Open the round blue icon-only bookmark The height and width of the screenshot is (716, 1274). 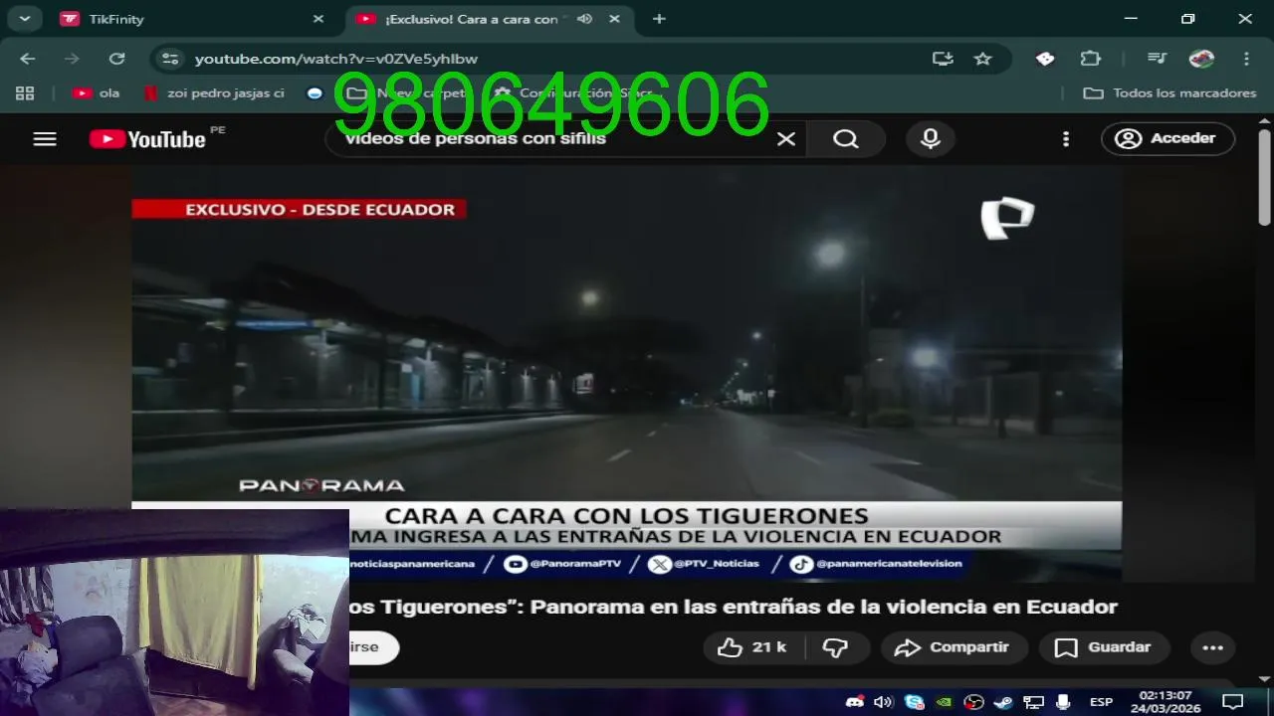[316, 93]
